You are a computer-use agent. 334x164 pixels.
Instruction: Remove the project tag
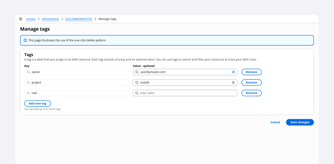(251, 82)
